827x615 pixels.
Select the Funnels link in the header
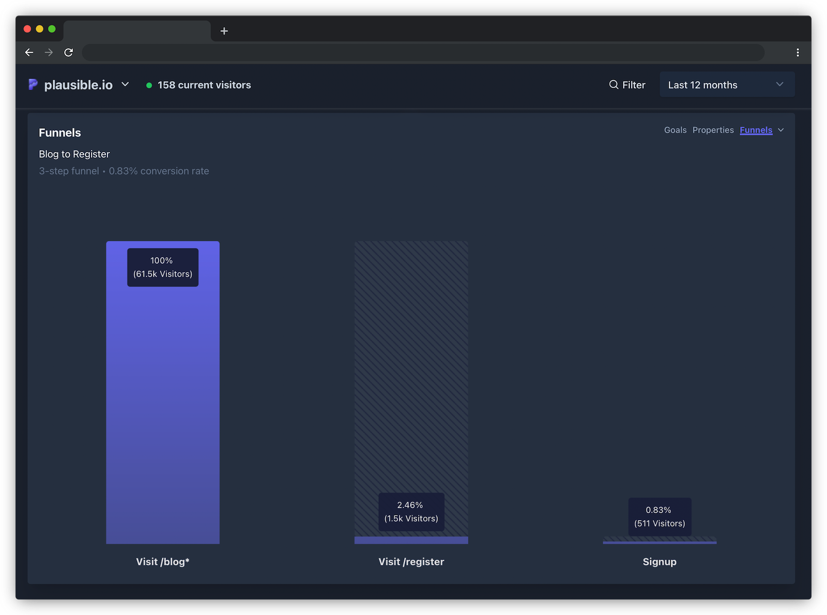coord(756,130)
